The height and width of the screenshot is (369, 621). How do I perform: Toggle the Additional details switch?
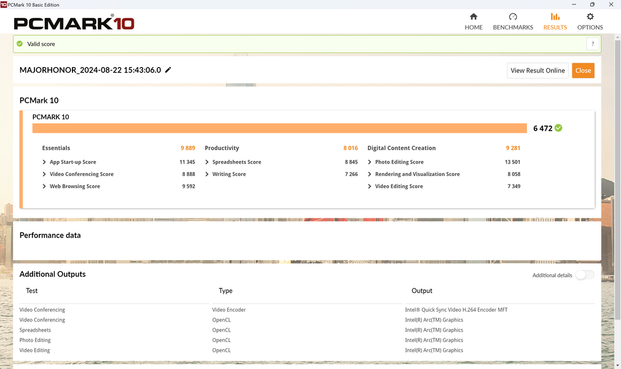pyautogui.click(x=584, y=275)
